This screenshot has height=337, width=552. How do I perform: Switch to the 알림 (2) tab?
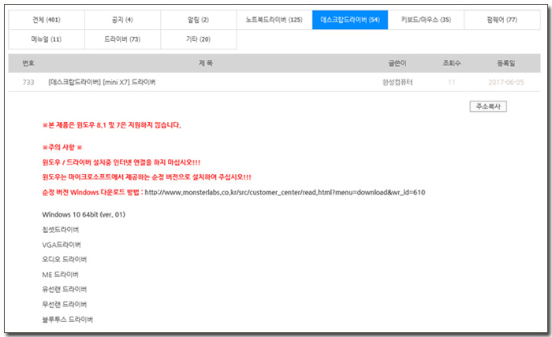tap(198, 20)
